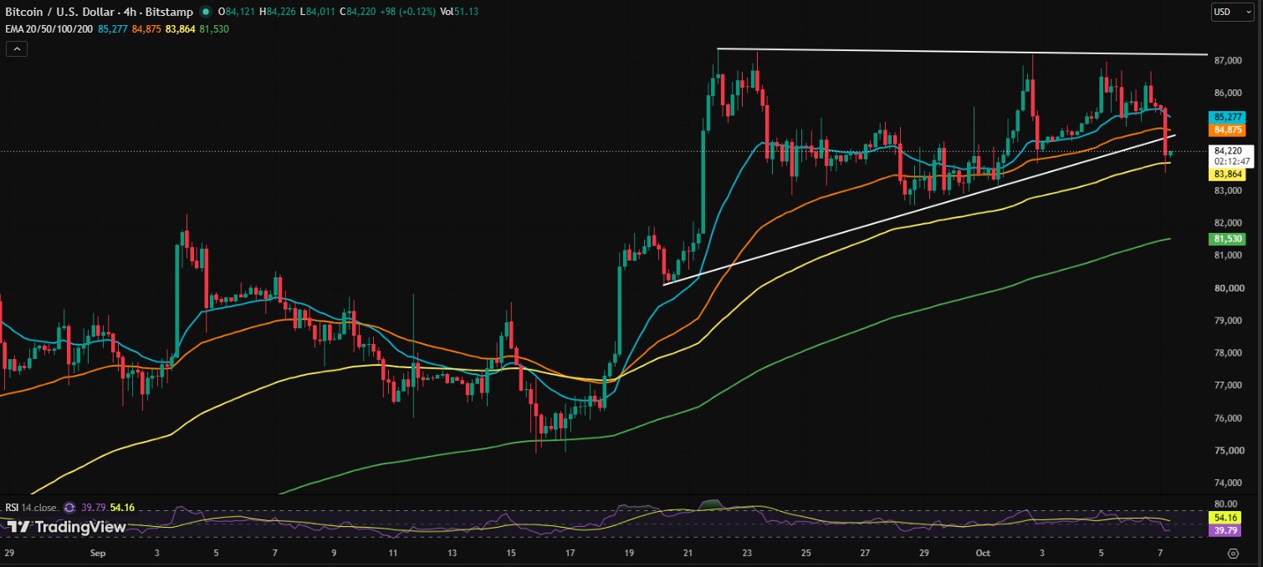Click the open price value O84,121
1263x567 pixels.
236,13
